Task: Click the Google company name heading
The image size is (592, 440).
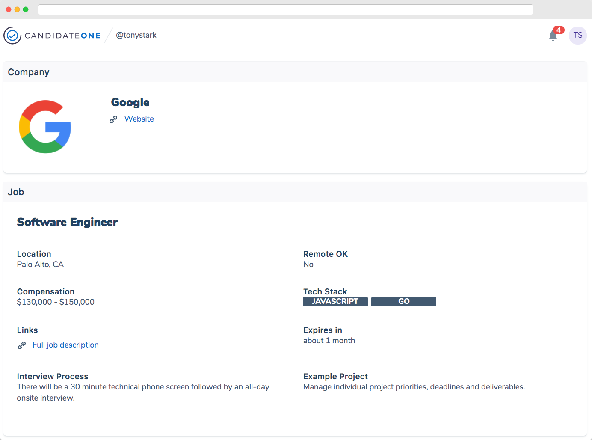Action: pyautogui.click(x=130, y=102)
